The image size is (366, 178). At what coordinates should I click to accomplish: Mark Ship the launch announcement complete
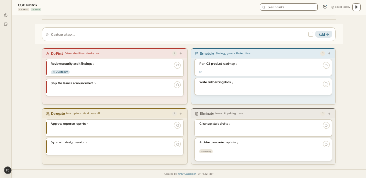tap(177, 85)
